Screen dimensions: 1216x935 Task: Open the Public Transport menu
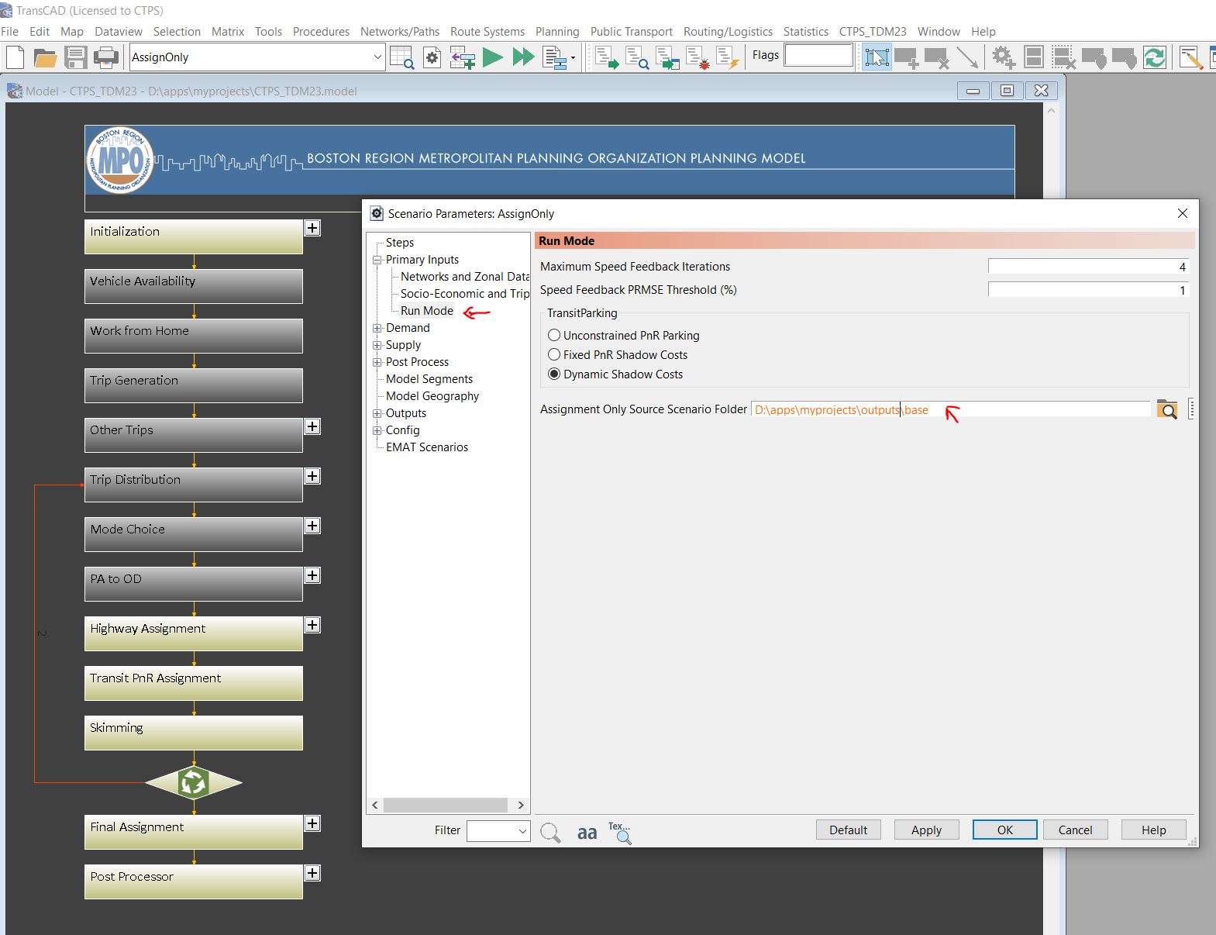(632, 32)
